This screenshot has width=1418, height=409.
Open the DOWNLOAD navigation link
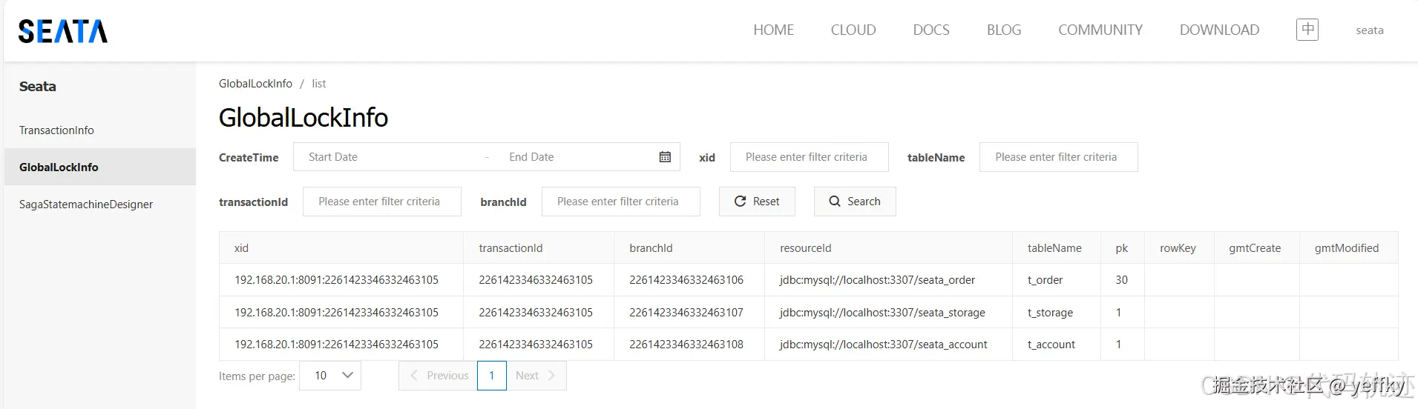click(1219, 30)
